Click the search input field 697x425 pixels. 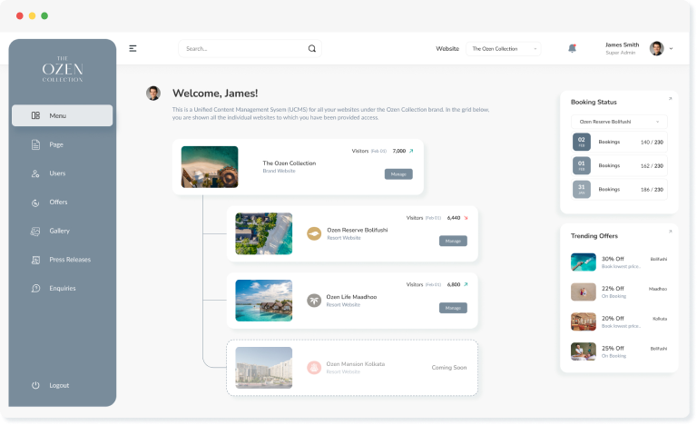pyautogui.click(x=241, y=49)
